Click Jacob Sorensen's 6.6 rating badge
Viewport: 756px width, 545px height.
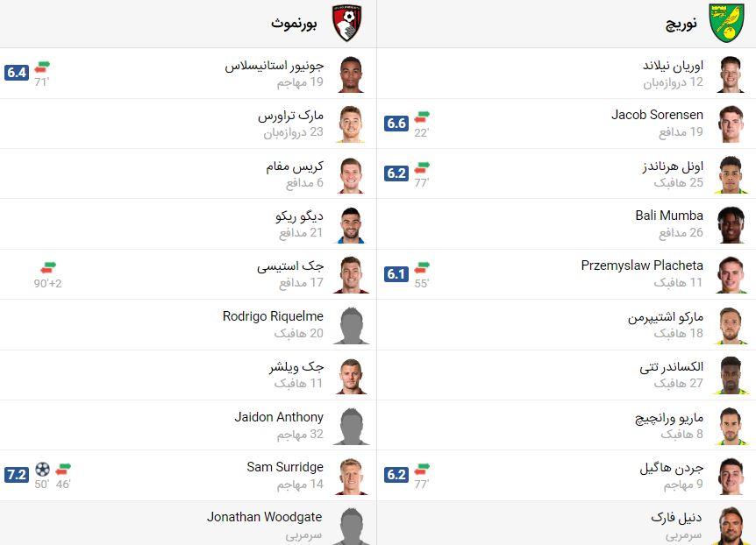click(x=396, y=124)
